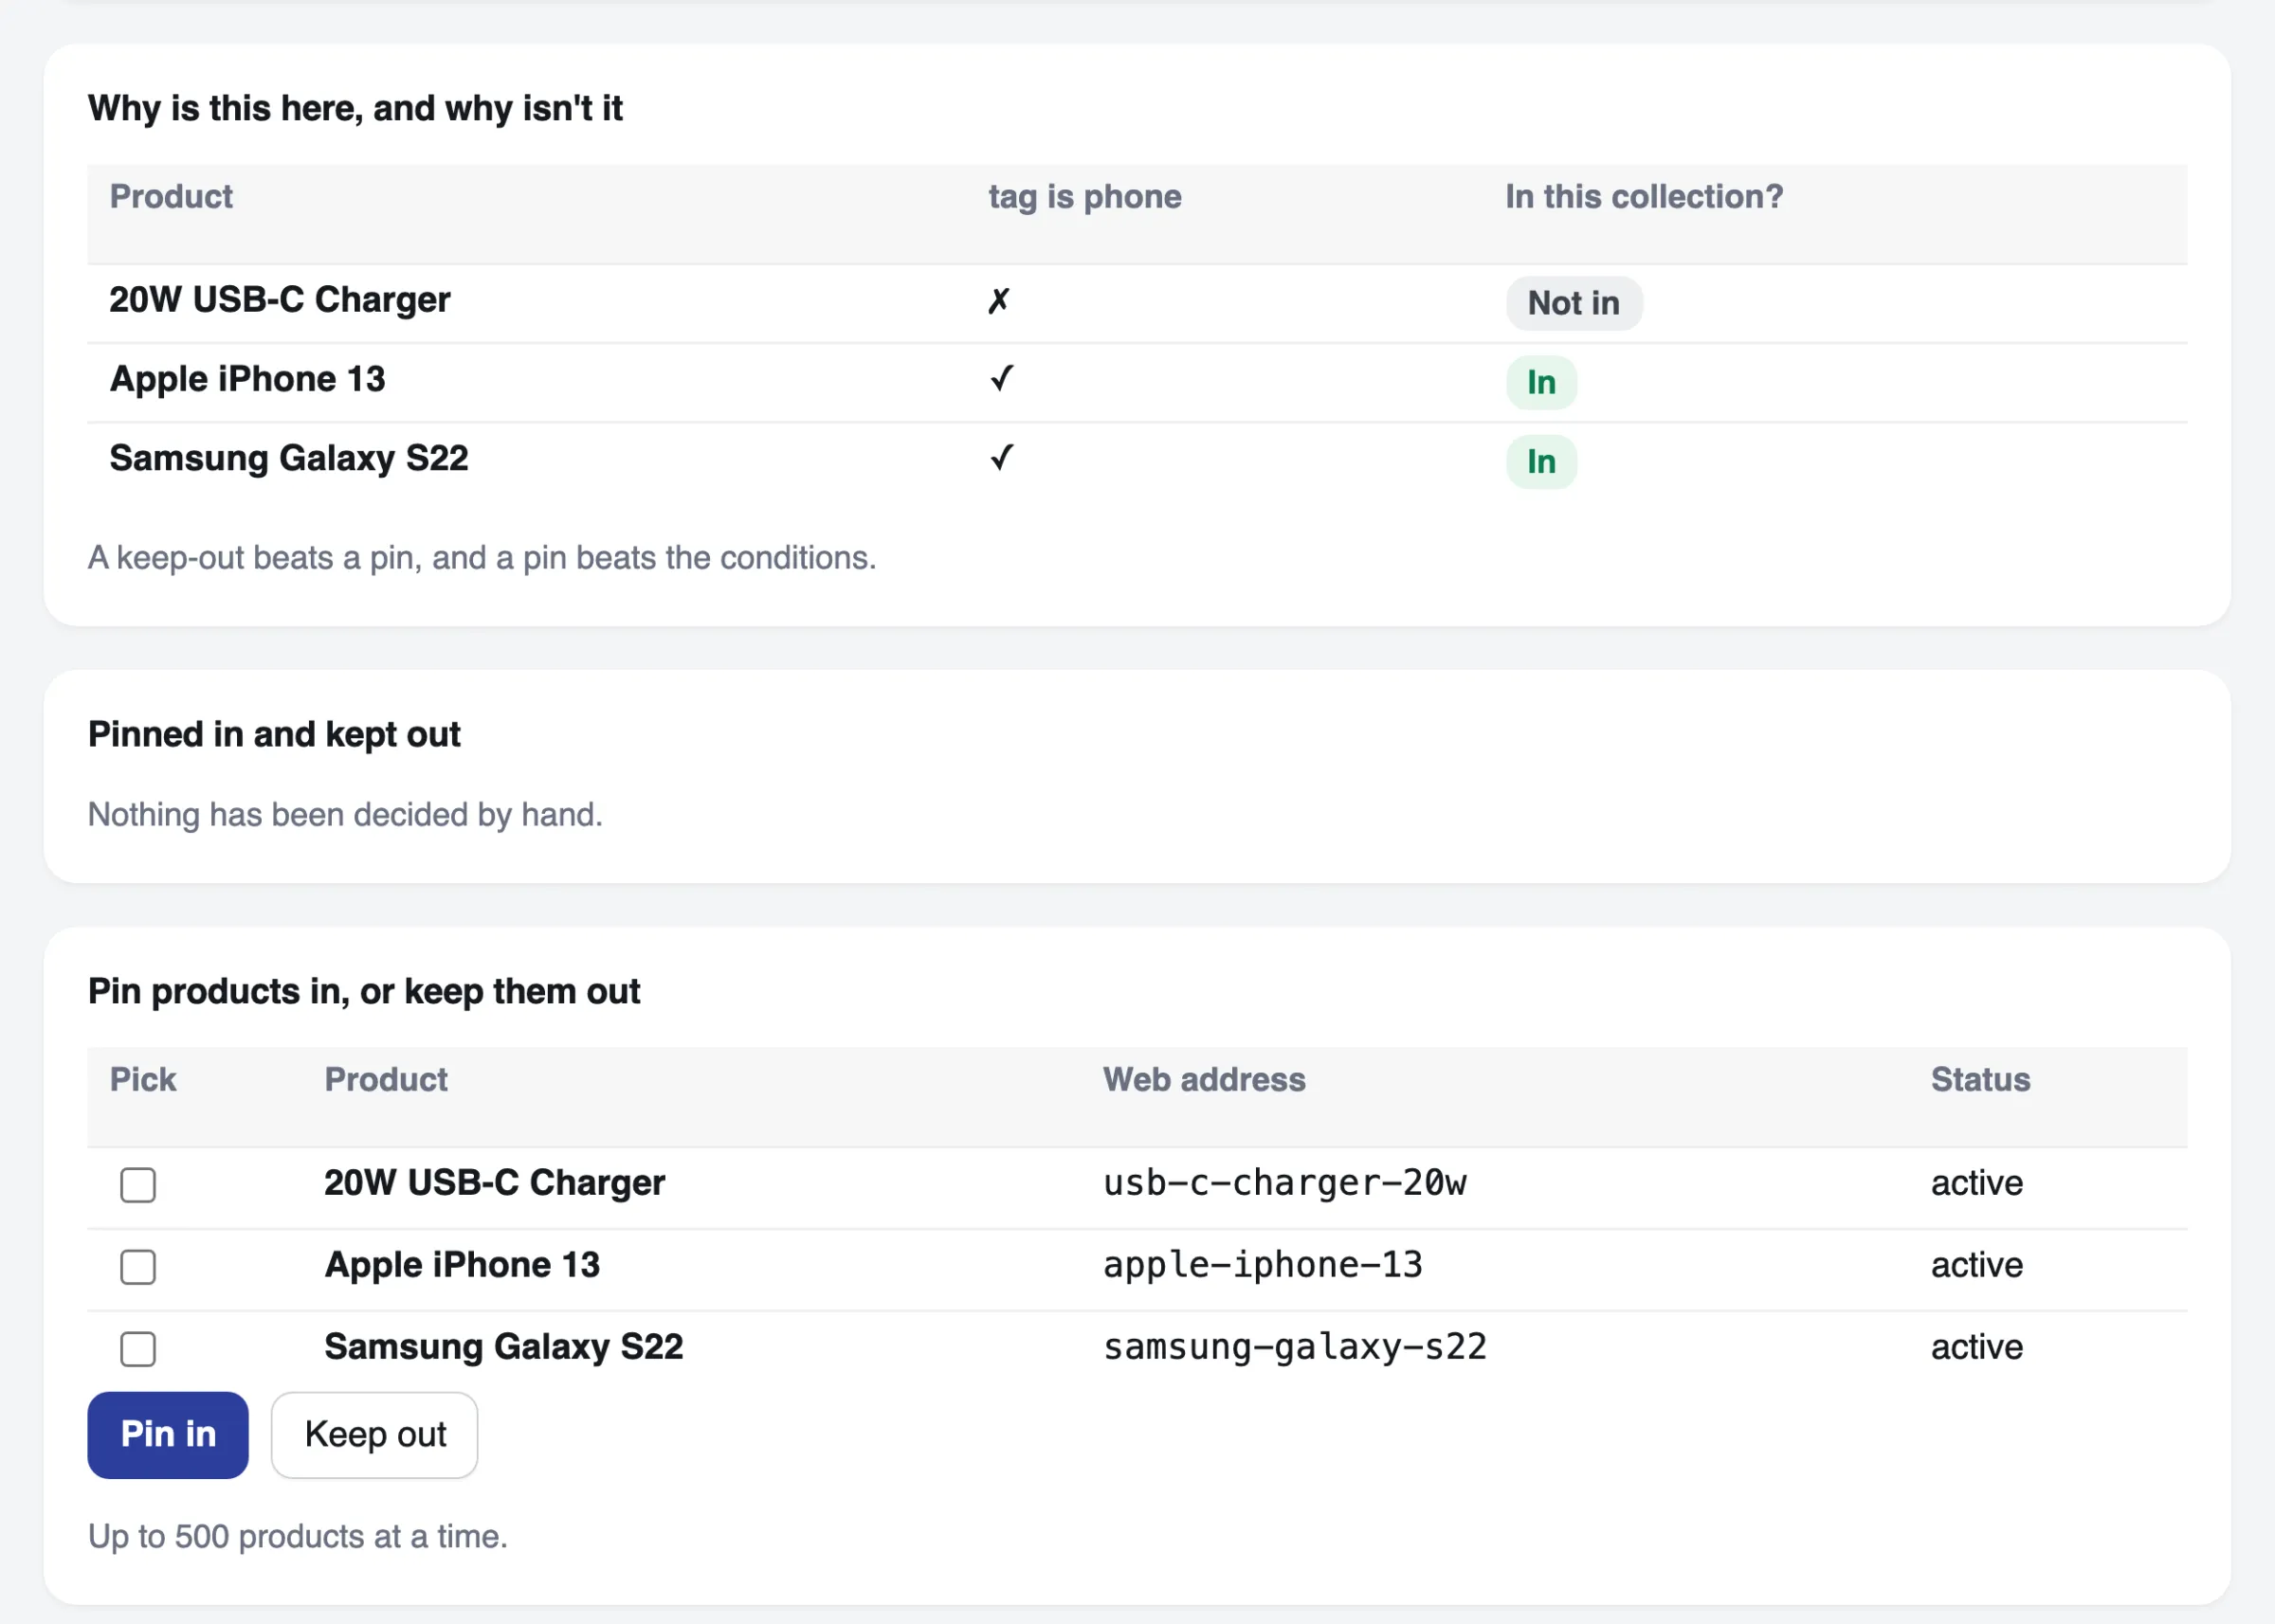Select the 'In' badge for Samsung Galaxy S22
Screen dimensions: 2275x1624
coord(1540,462)
